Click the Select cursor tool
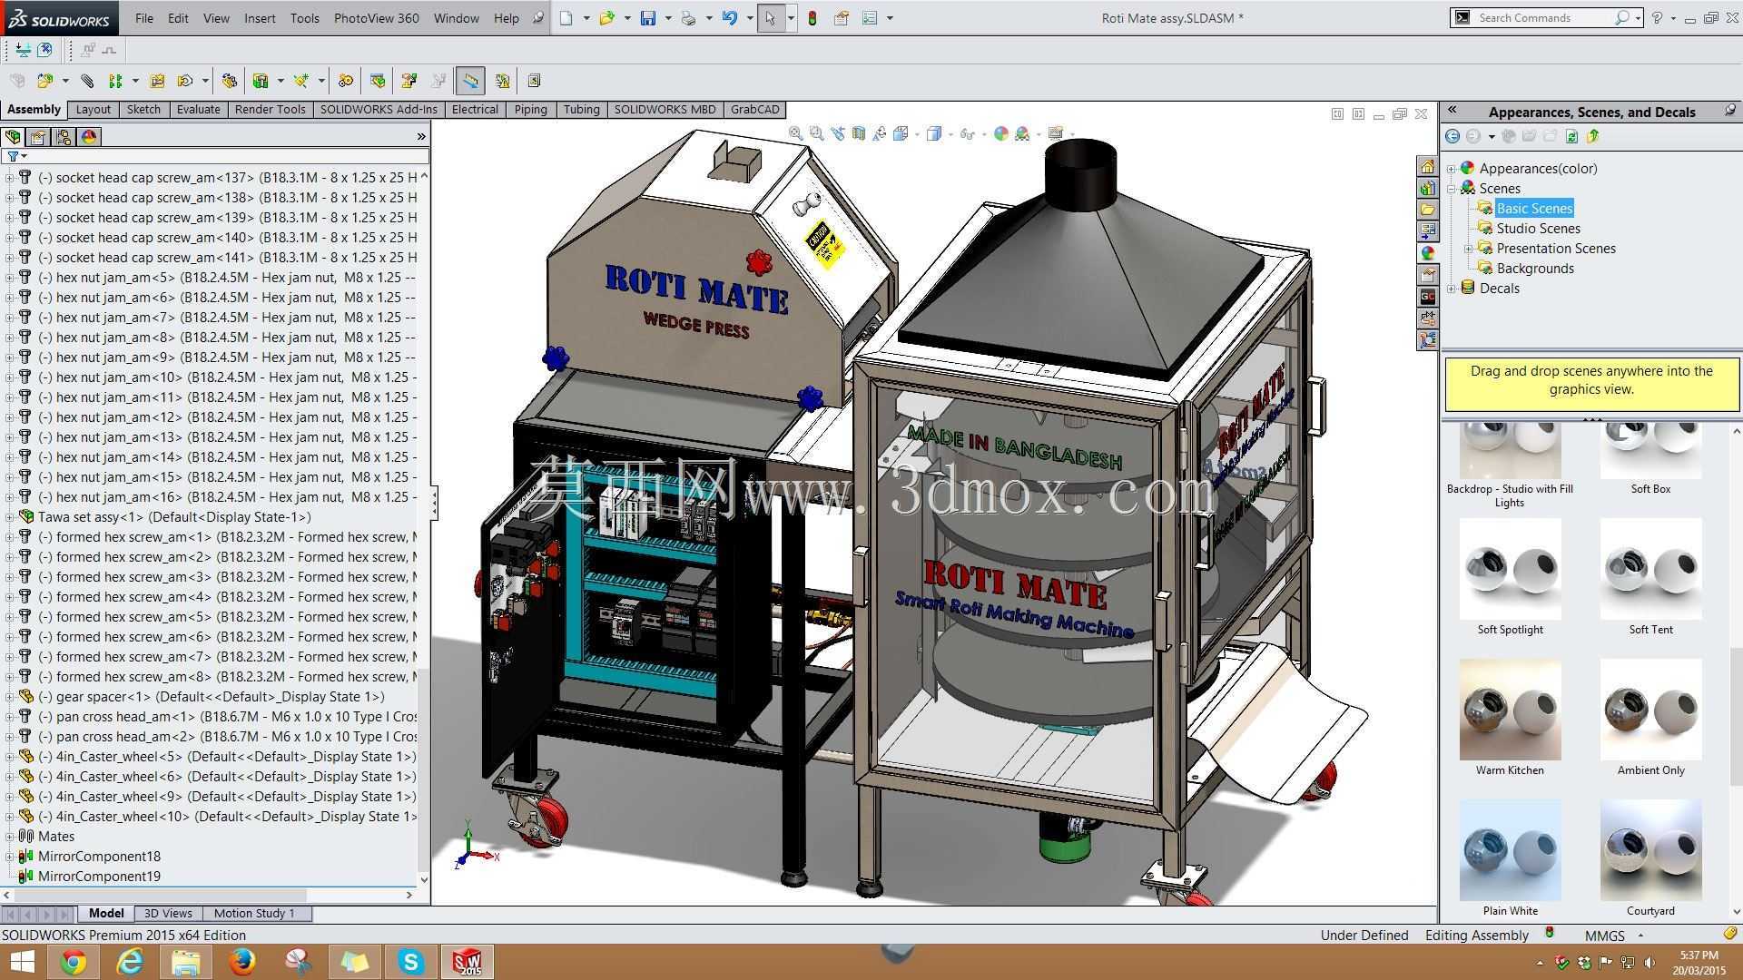This screenshot has width=1743, height=980. [771, 18]
